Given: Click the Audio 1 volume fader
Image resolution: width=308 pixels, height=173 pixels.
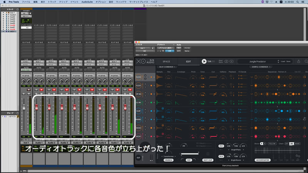Looking at the screenshot, I should pyautogui.click(x=37, y=107).
